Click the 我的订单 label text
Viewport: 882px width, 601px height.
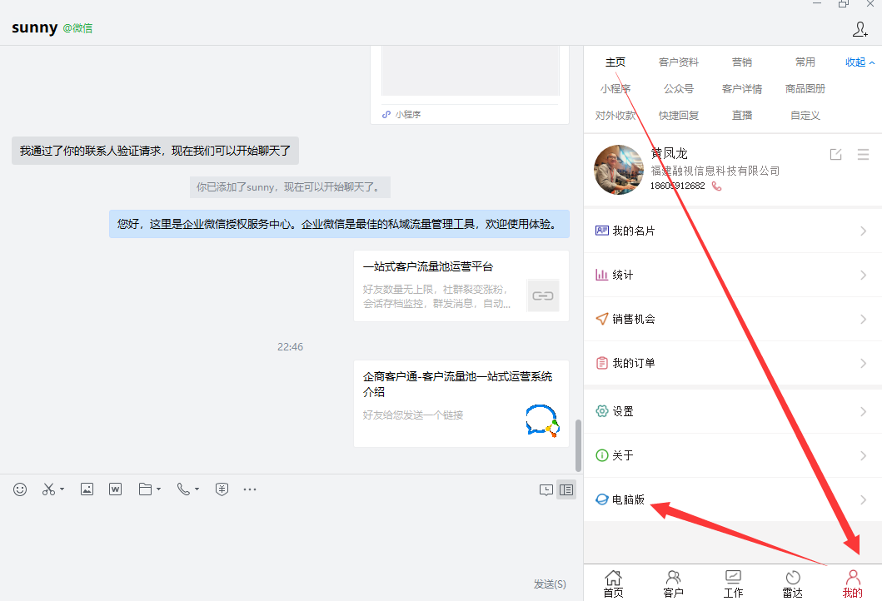click(633, 363)
